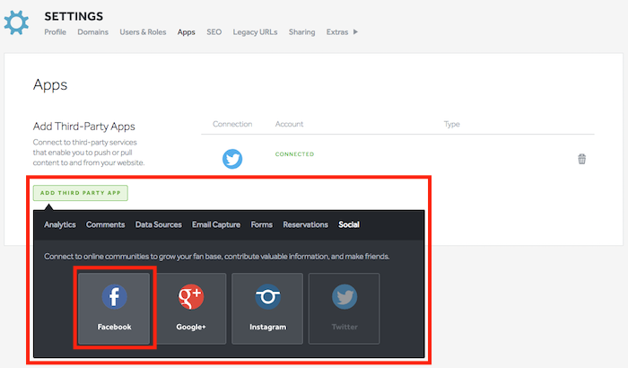The width and height of the screenshot is (628, 368).
Task: Show the Comments app category
Action: [x=105, y=224]
